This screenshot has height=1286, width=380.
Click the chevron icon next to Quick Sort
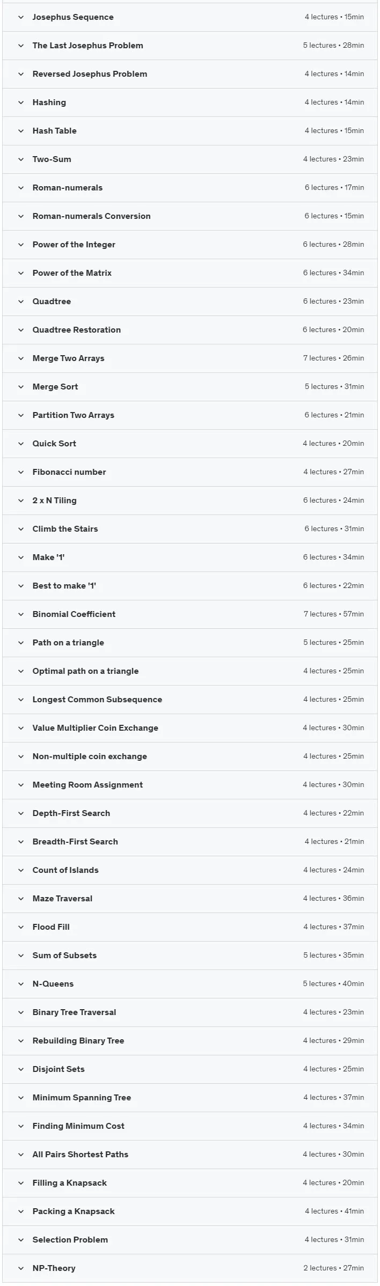point(21,444)
